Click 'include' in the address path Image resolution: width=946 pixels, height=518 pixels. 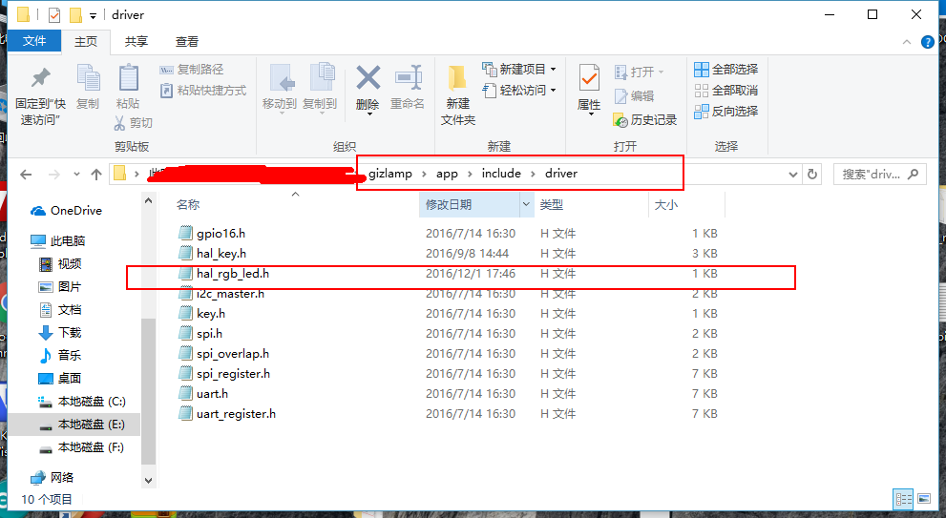[x=501, y=174]
